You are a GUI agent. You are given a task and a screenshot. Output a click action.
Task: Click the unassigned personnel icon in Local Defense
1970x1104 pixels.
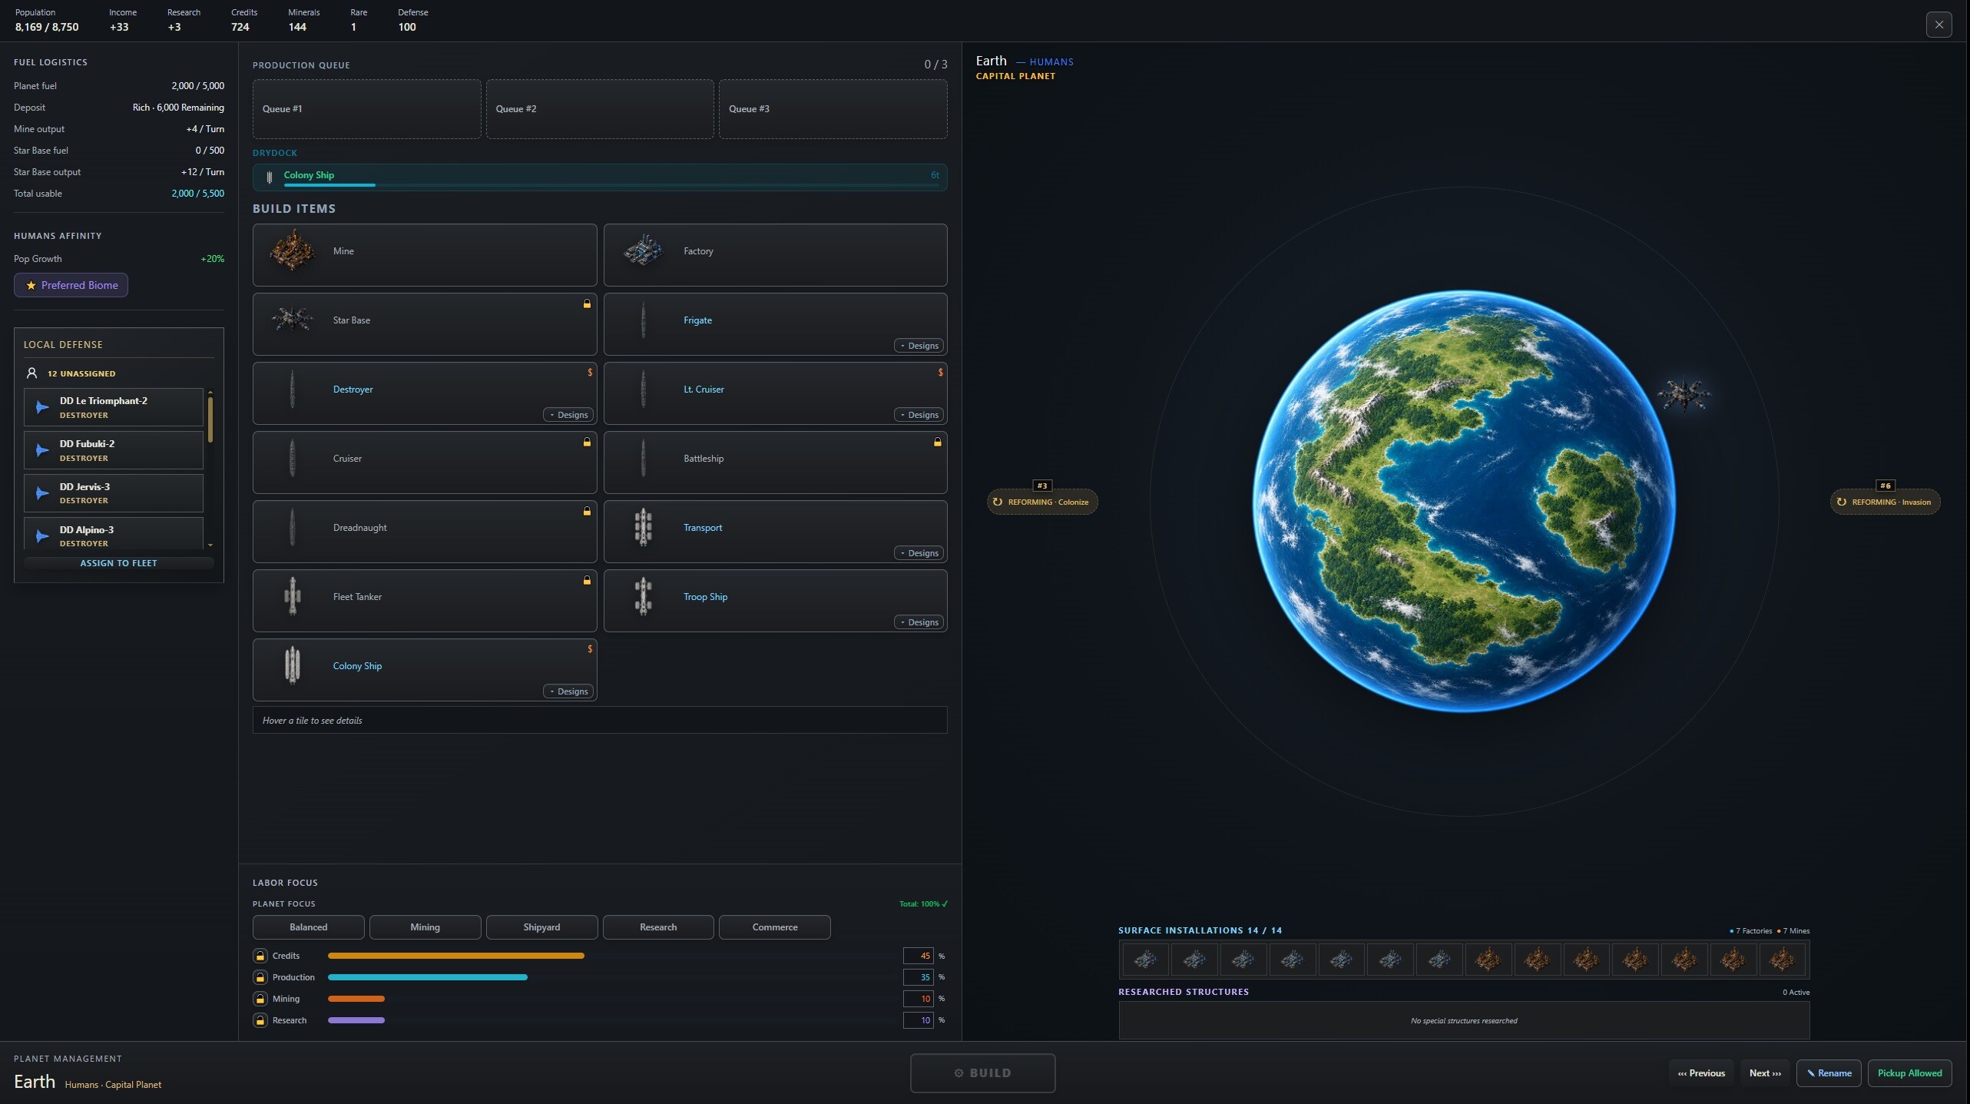31,373
